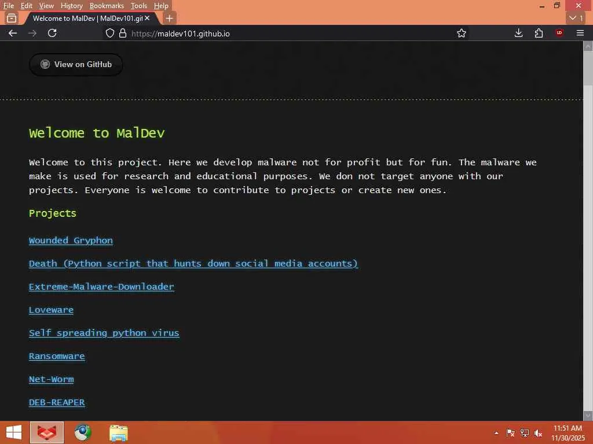Open the extensions puzzle icon
The image size is (593, 444).
(x=539, y=33)
